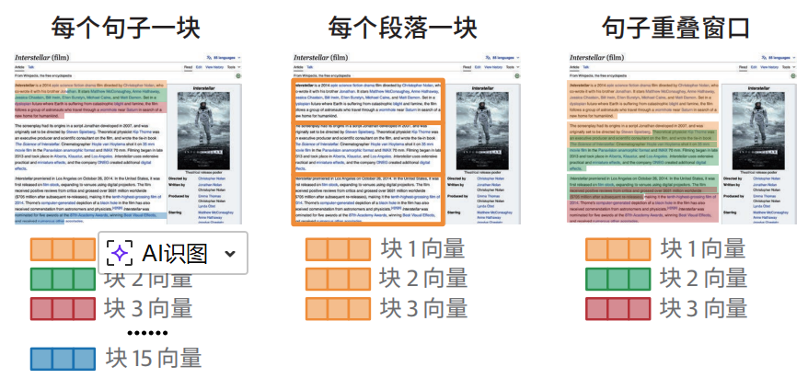Click orange 块 1 vector block under 句子重叠窗口

618,250
